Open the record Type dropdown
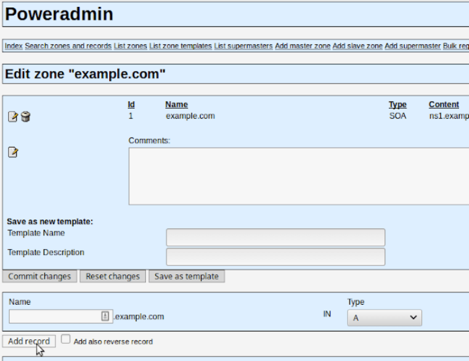This screenshot has height=361, width=469. (385, 318)
